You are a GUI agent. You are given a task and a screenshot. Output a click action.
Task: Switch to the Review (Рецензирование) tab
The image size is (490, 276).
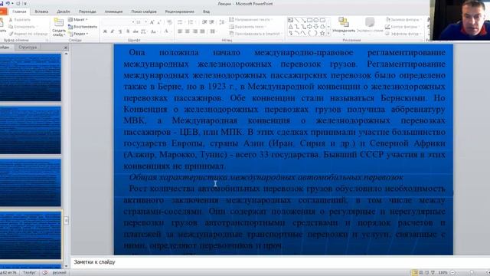point(179,11)
